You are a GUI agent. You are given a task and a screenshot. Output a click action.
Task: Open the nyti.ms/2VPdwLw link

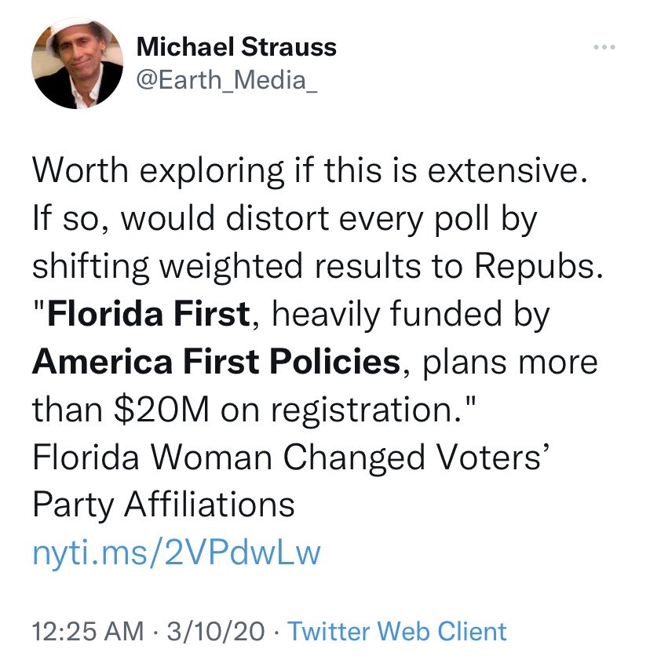point(177,553)
